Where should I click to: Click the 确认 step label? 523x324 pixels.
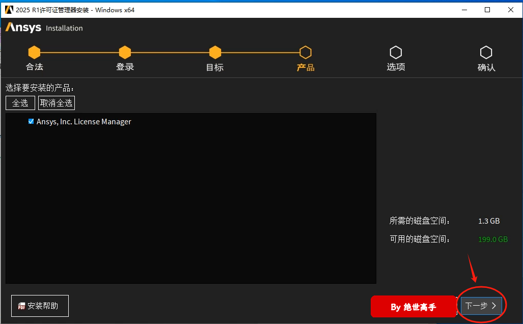pos(486,67)
